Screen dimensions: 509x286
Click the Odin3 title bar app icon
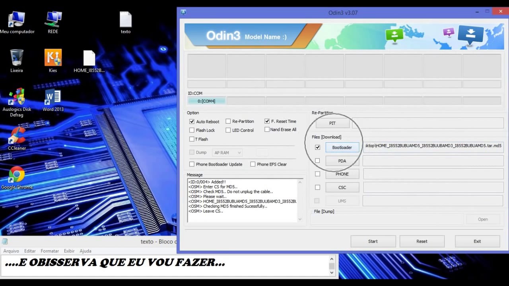(x=183, y=12)
